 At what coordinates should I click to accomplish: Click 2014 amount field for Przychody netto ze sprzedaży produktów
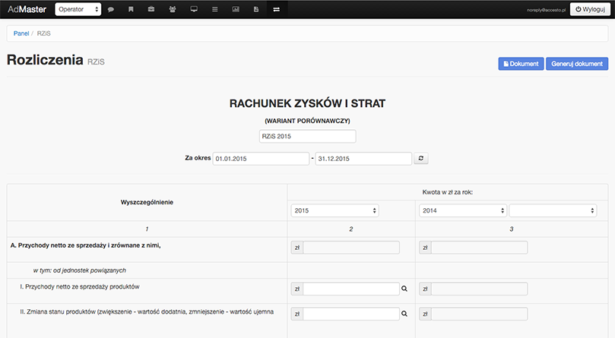479,289
